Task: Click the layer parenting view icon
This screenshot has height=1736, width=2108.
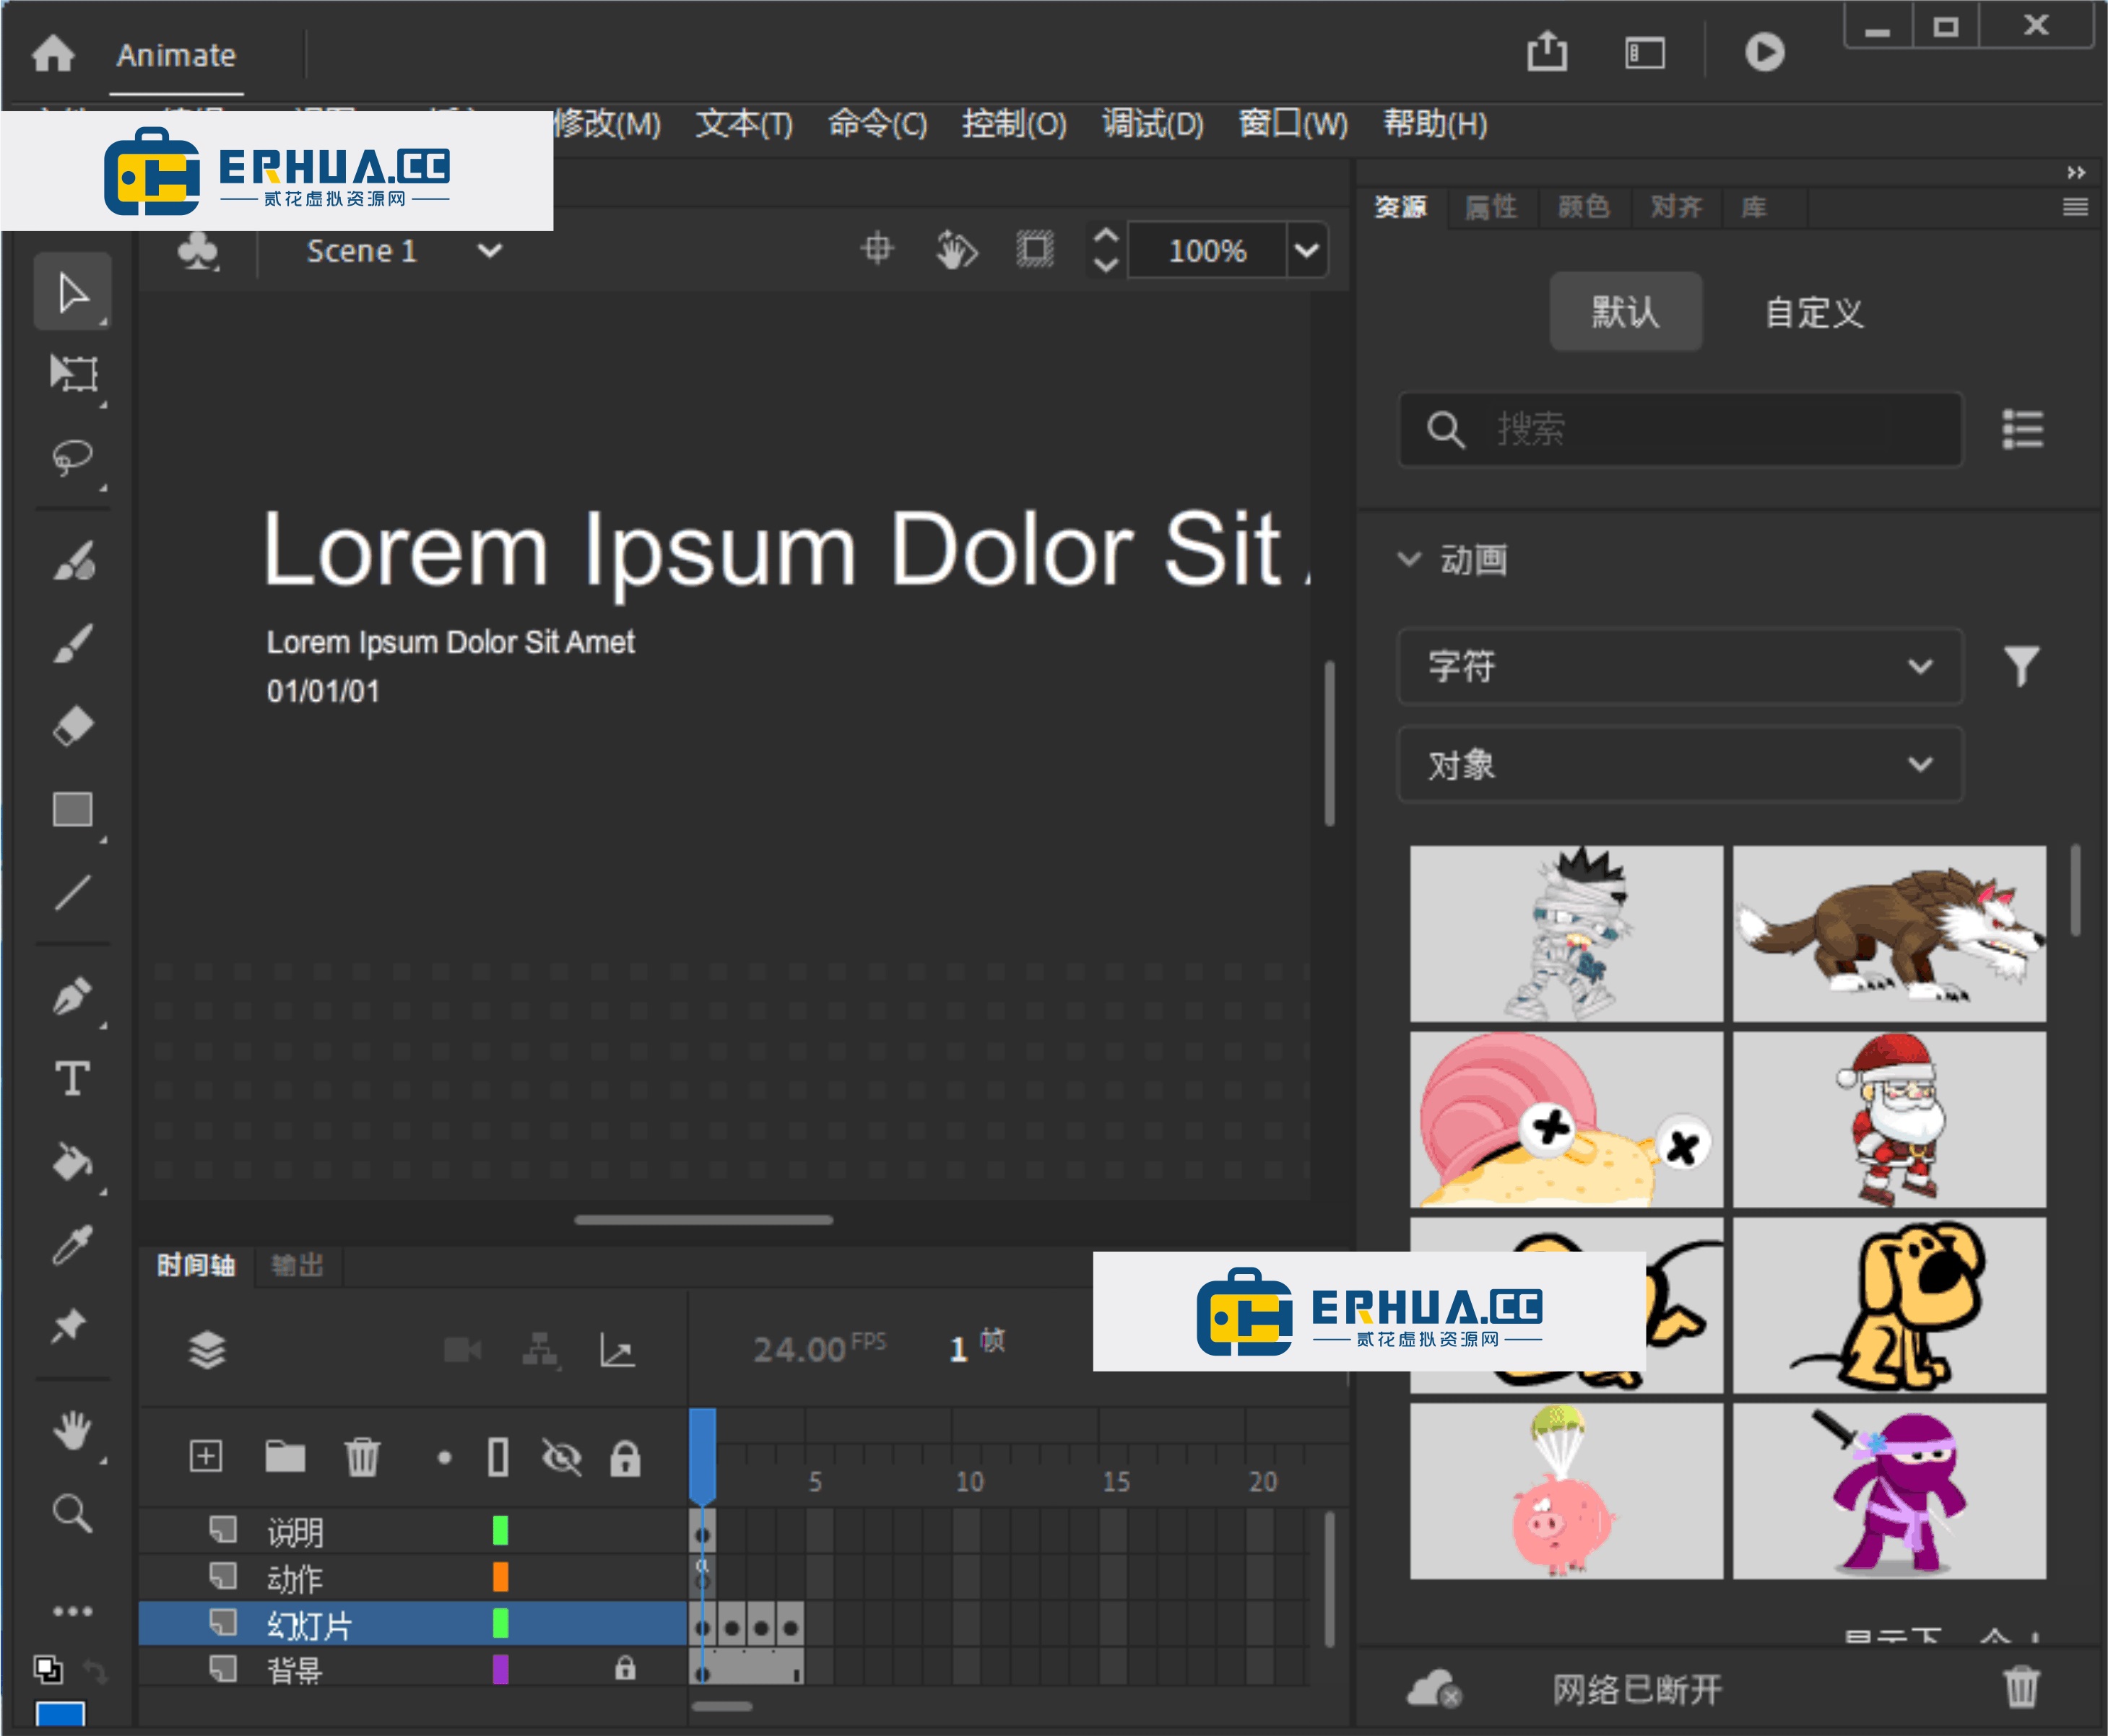Action: tap(540, 1350)
